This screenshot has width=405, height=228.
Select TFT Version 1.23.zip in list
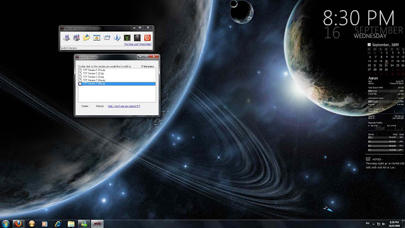pyautogui.click(x=116, y=77)
